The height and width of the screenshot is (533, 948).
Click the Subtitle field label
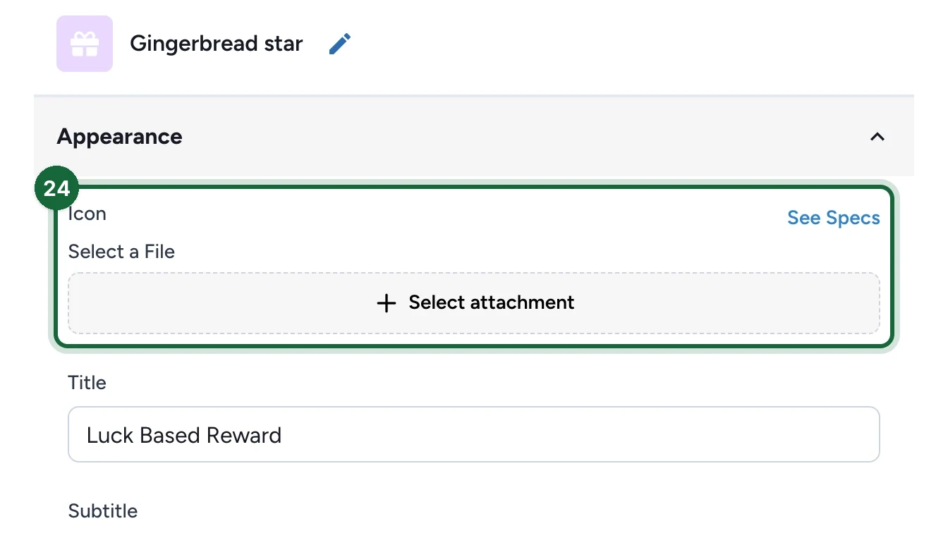coord(103,511)
